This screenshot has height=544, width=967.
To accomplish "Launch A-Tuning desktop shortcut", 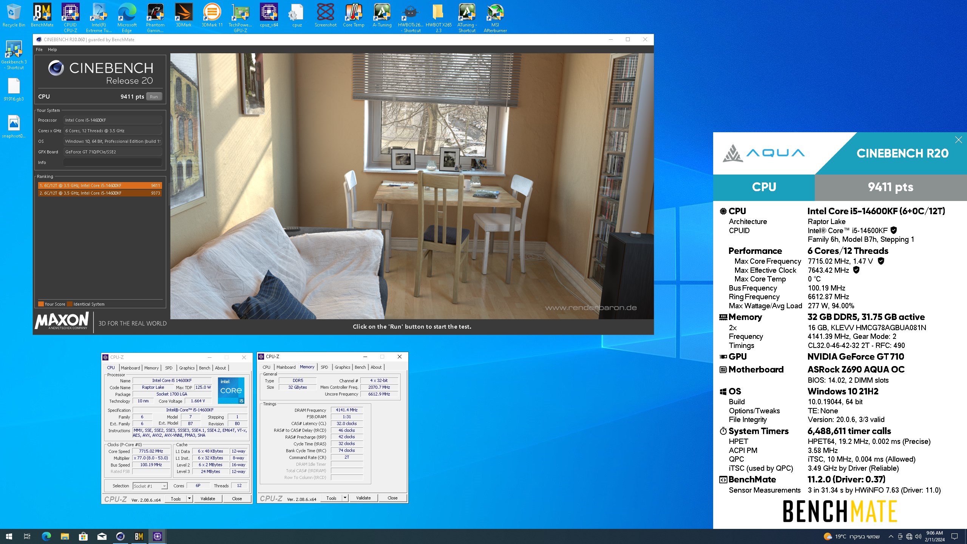I will point(382,16).
